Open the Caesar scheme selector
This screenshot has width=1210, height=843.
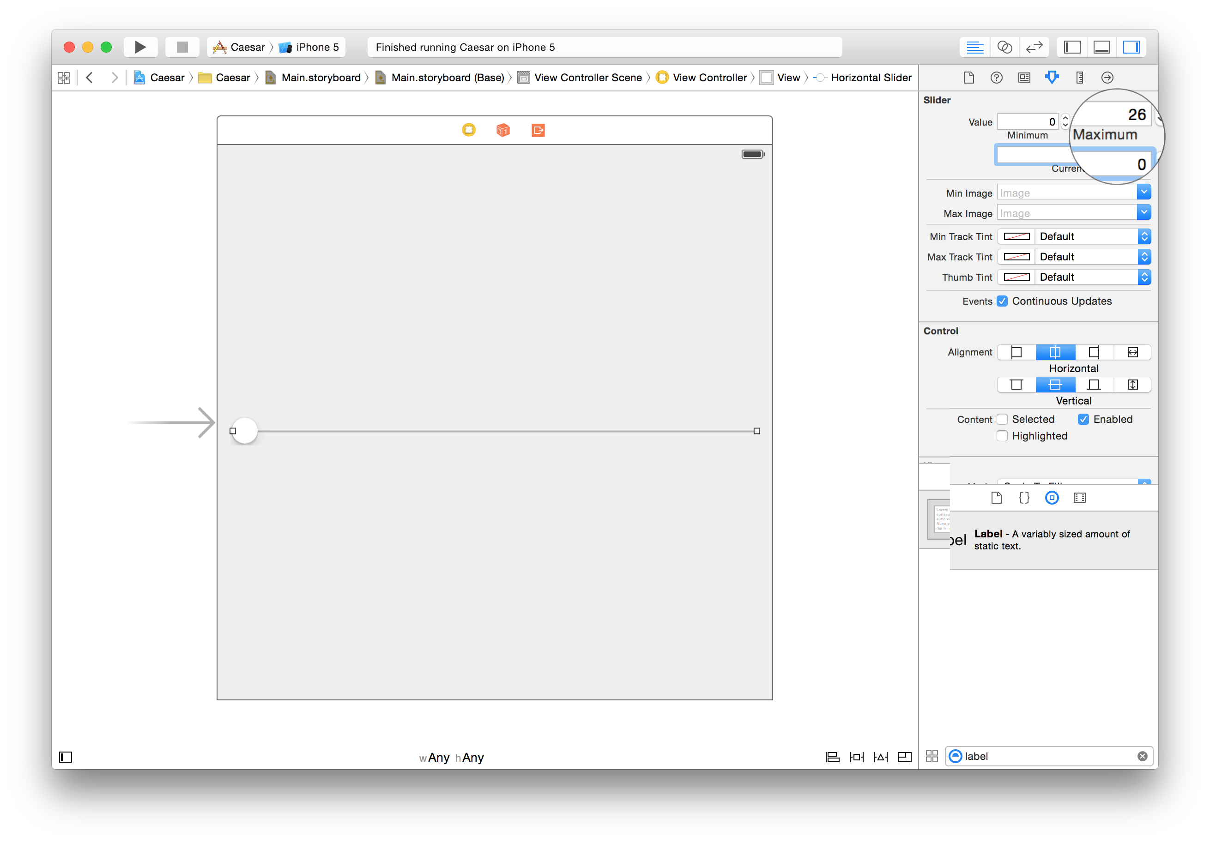pyautogui.click(x=239, y=48)
